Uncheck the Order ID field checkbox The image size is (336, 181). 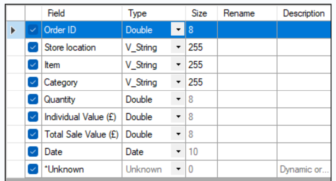33,30
